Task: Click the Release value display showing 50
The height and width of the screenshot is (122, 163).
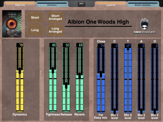Action: click(66, 45)
